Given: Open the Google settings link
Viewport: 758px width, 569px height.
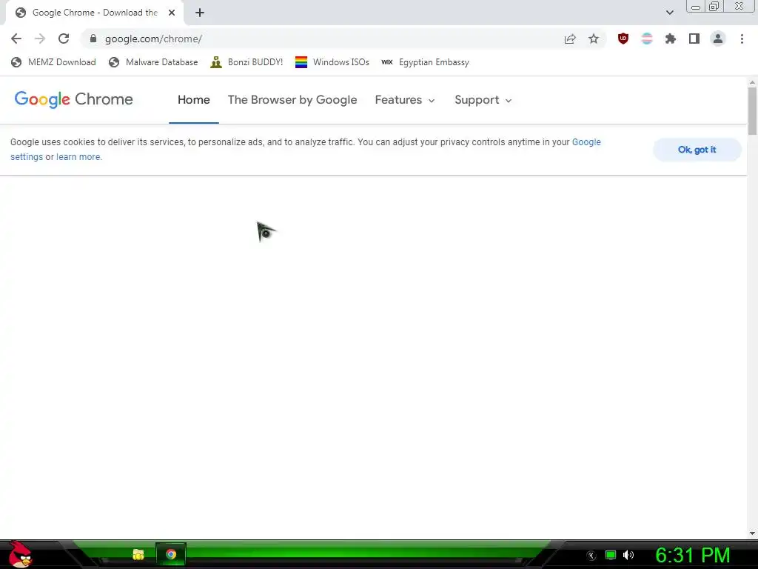Looking at the screenshot, I should coord(586,142).
